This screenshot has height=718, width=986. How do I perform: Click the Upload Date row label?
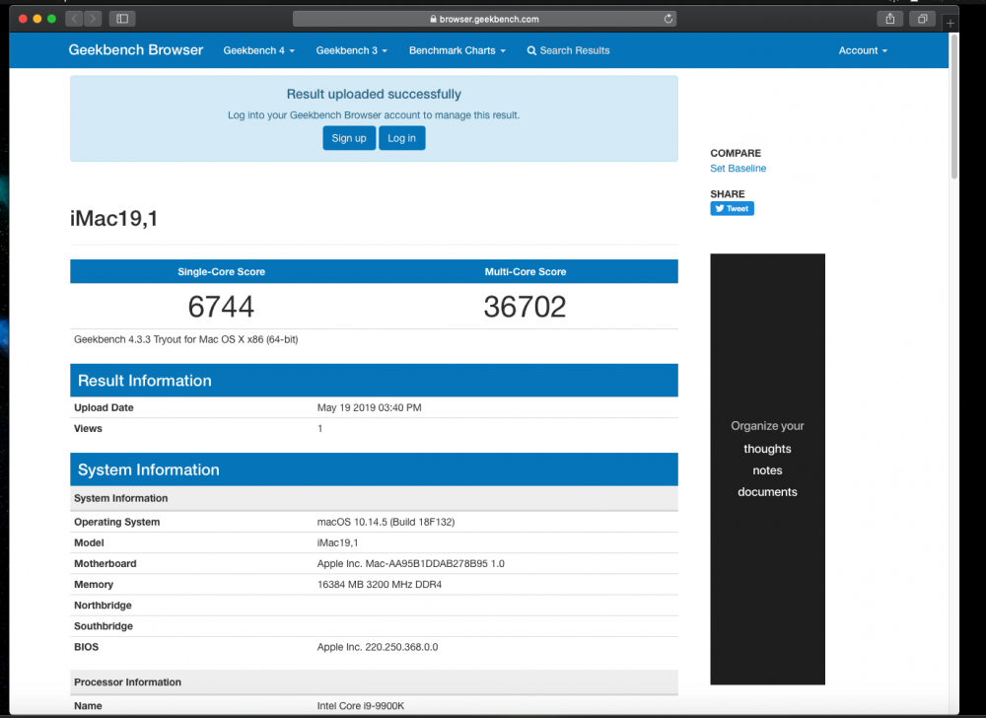point(104,407)
